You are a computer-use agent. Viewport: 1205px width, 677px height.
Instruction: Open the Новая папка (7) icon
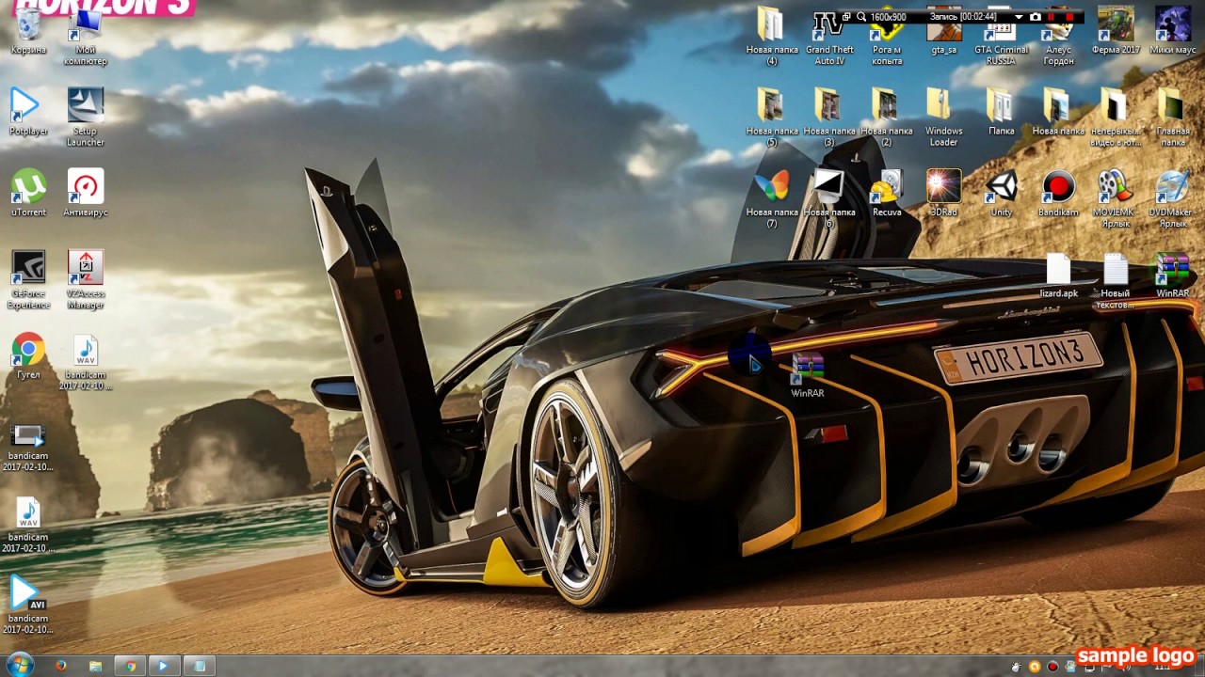coord(772,198)
